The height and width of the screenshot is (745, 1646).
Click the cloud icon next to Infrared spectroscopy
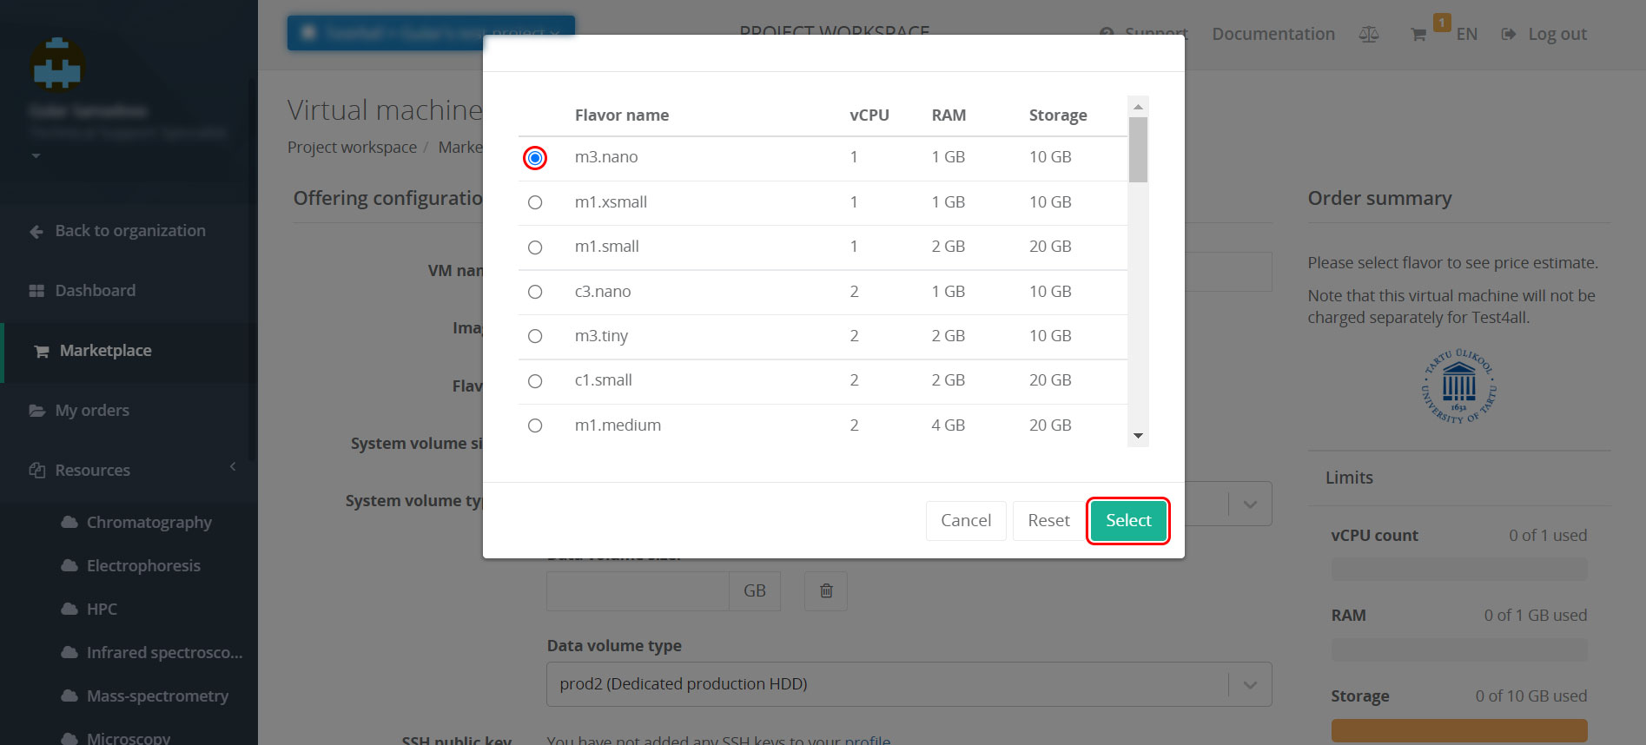69,652
